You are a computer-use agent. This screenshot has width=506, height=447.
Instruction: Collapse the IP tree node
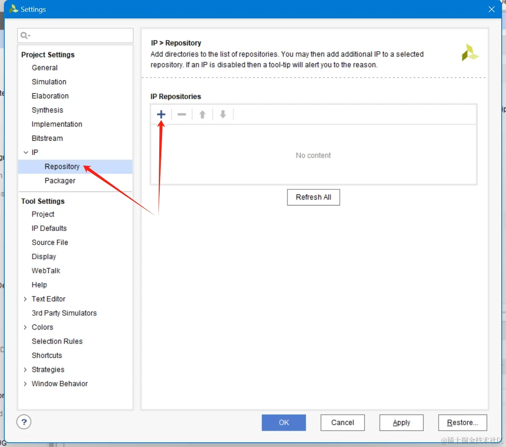click(25, 153)
